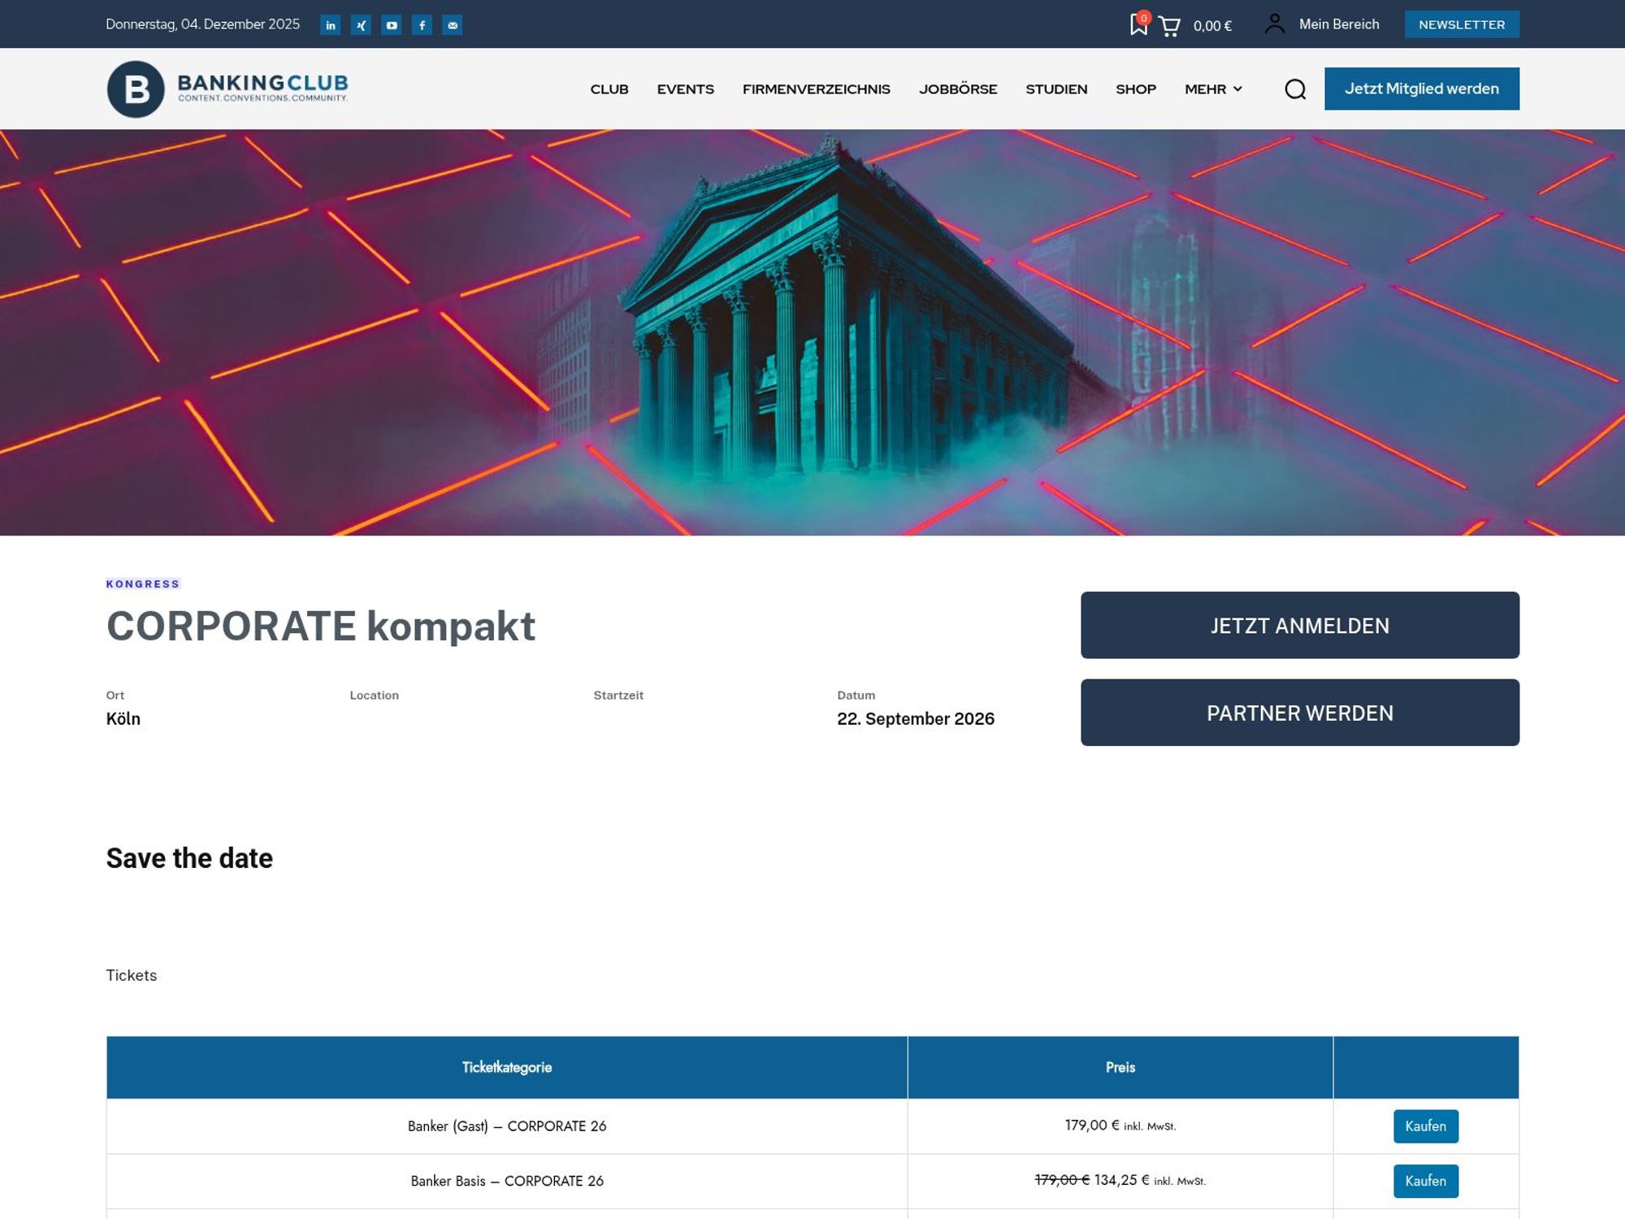
Task: Click JETZT ANMELDEN for the event
Action: [1299, 625]
